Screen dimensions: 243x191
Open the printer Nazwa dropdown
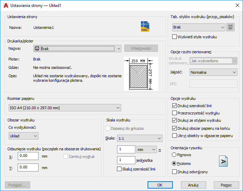(x=77, y=49)
